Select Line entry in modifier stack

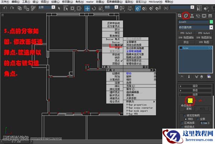(195, 48)
